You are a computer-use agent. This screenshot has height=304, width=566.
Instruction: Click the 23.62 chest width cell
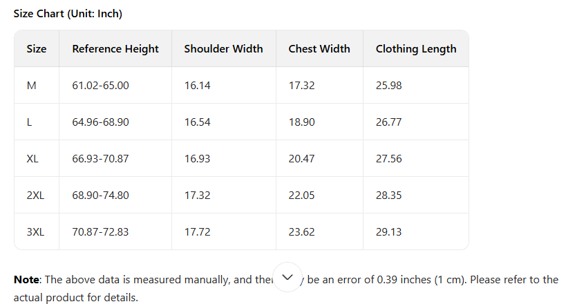pos(301,232)
